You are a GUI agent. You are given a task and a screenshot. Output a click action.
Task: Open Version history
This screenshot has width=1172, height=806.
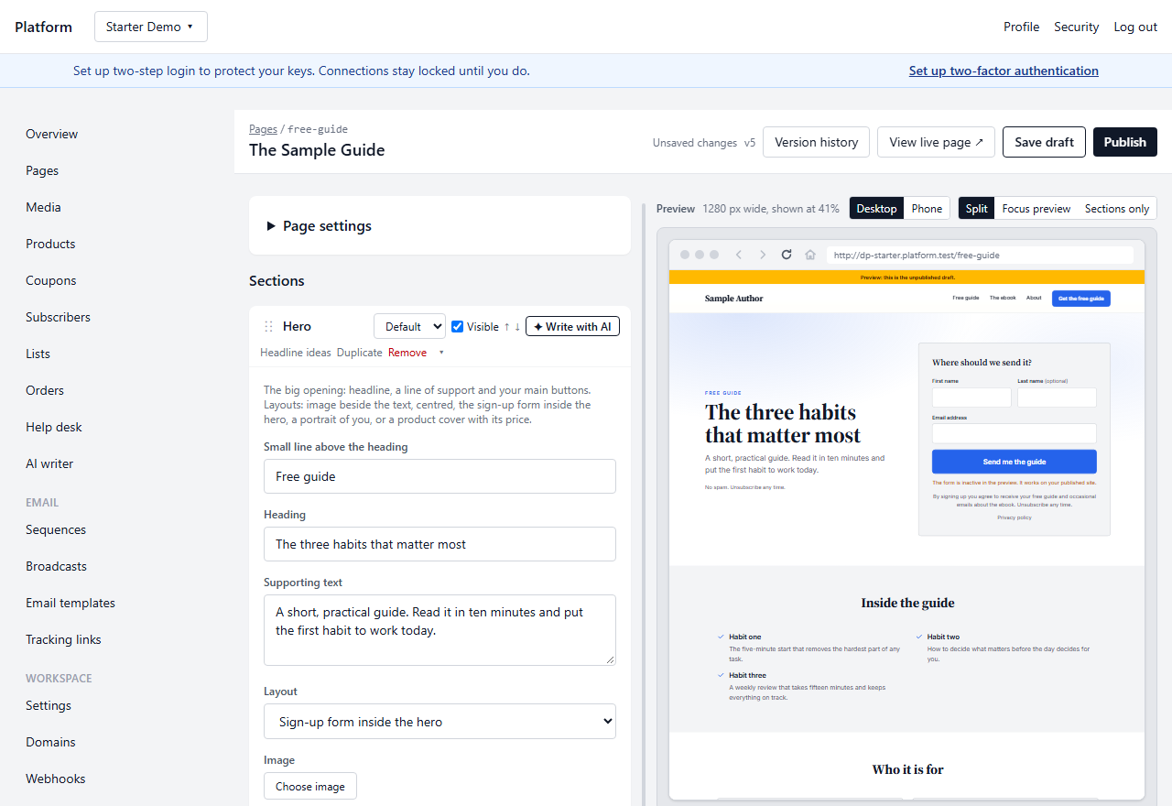(x=817, y=142)
